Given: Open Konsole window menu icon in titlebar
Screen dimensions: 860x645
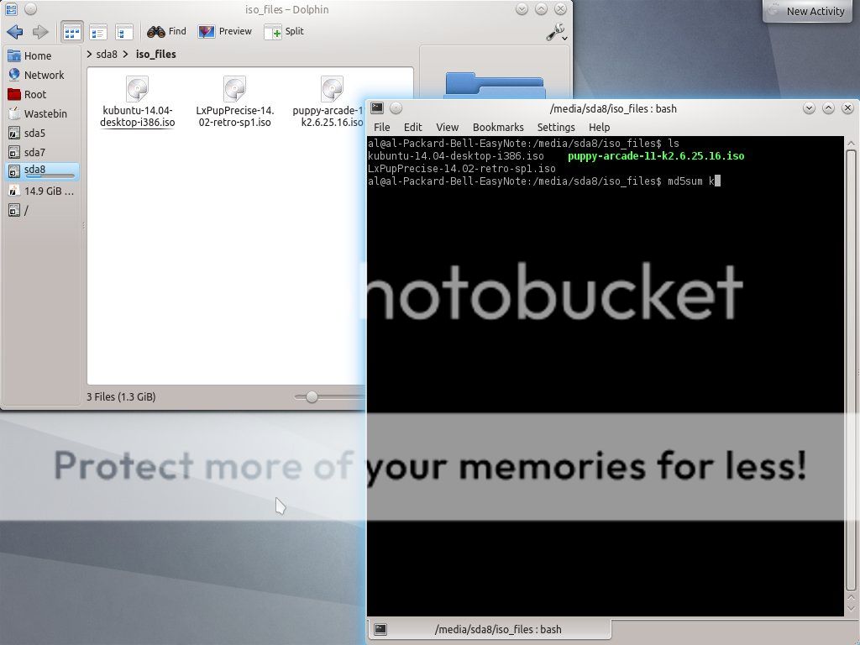Looking at the screenshot, I should point(377,108).
